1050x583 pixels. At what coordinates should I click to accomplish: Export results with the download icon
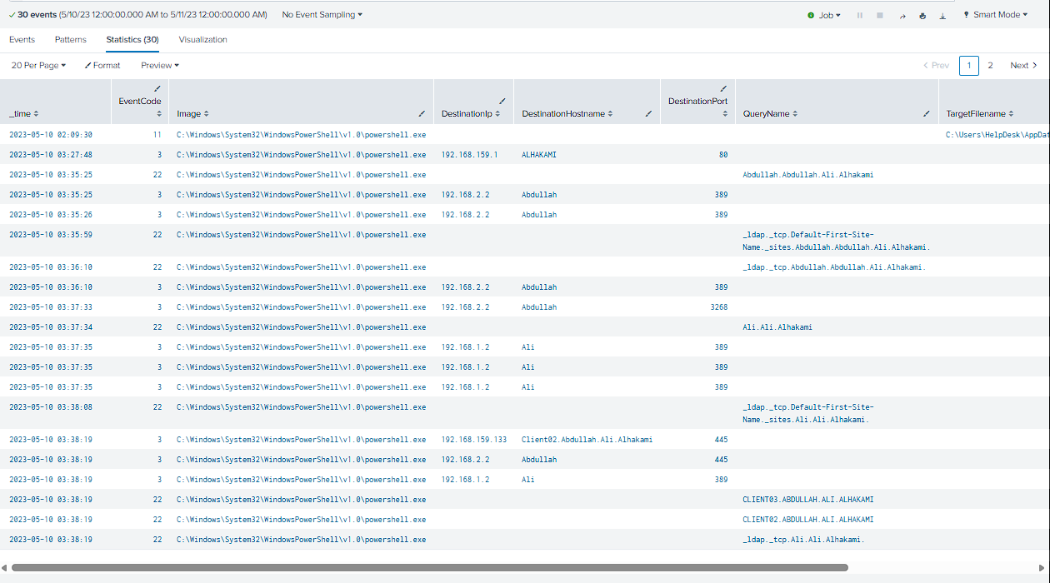coord(942,15)
